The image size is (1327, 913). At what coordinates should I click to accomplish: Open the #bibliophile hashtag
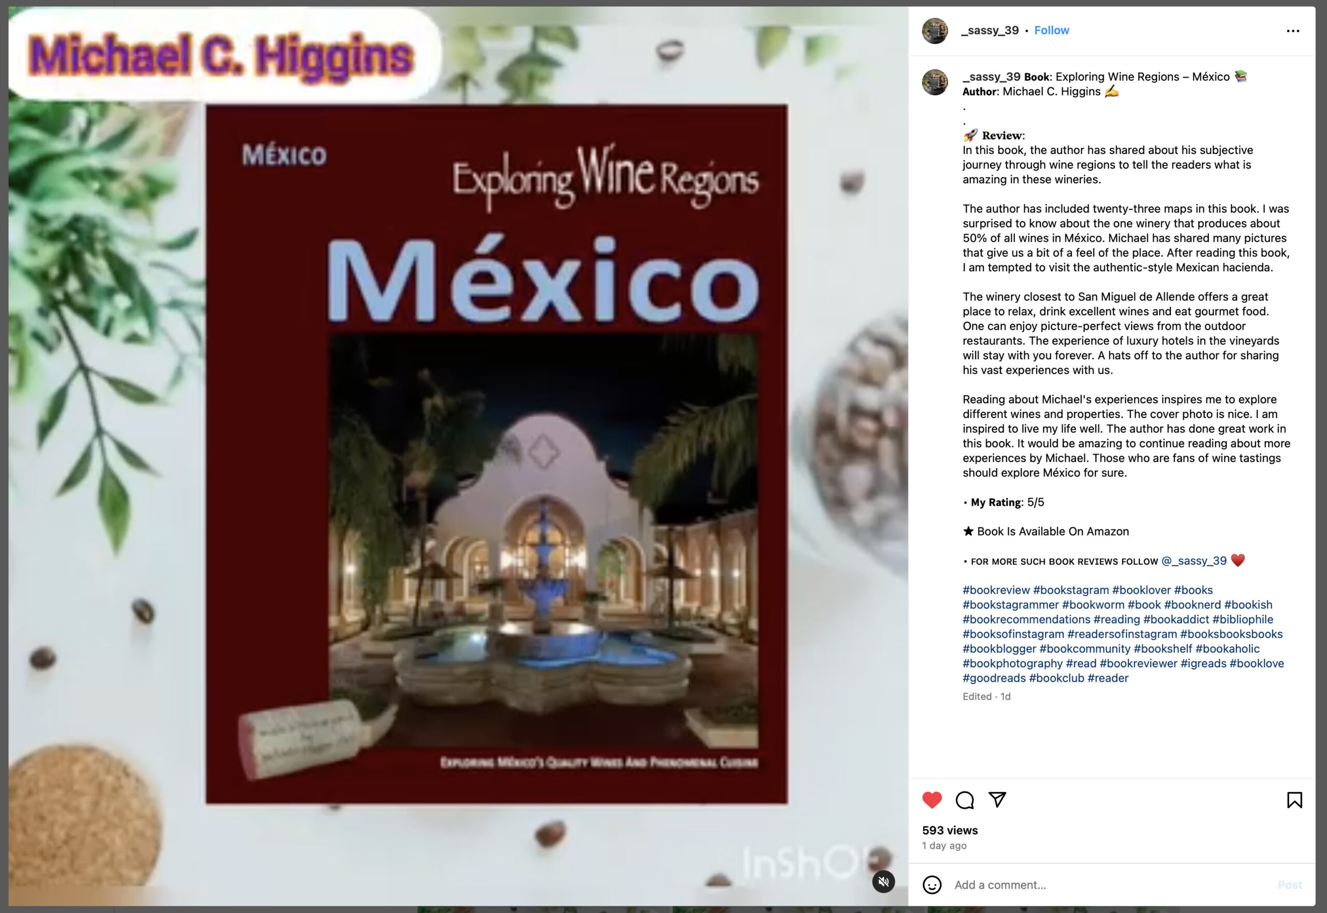(1243, 619)
